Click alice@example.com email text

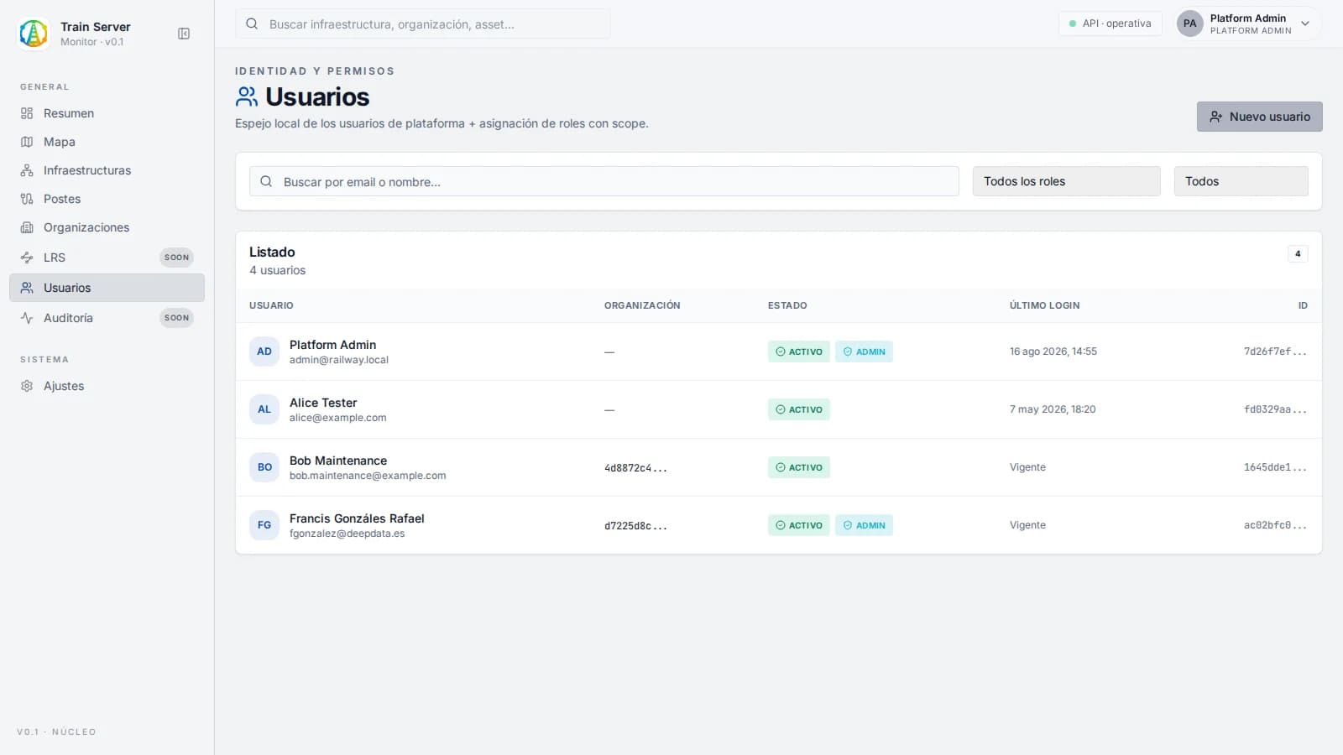click(x=337, y=418)
